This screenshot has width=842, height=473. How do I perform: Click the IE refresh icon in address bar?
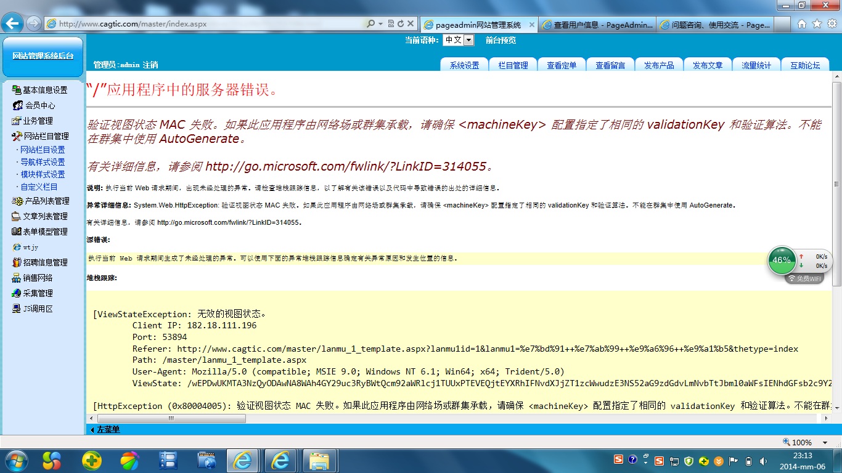[401, 24]
